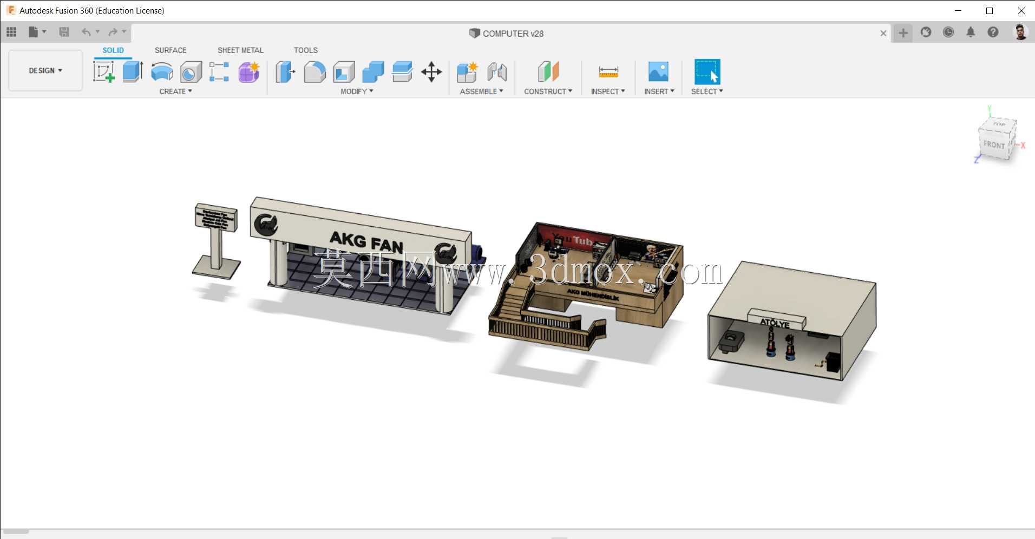Open the DESIGN workspace dropdown
Screen dimensions: 1035x539
(45, 71)
